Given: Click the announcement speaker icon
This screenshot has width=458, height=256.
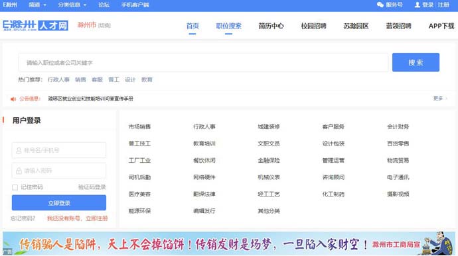Looking at the screenshot, I should click(x=13, y=99).
